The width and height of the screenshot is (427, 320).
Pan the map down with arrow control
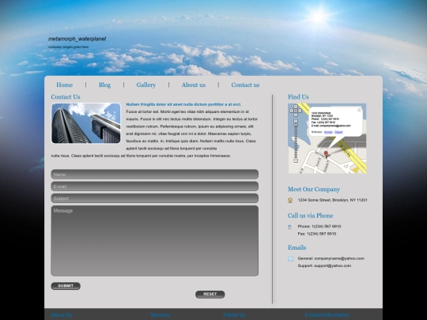[x=296, y=115]
